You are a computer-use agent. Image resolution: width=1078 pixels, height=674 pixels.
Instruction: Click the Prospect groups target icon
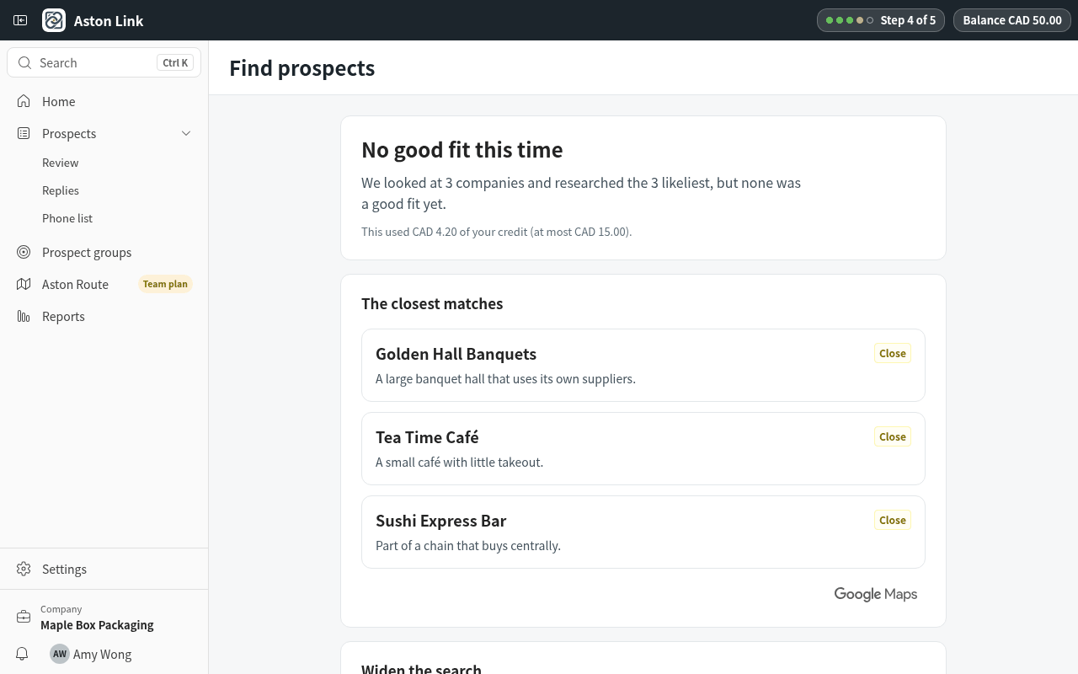pyautogui.click(x=24, y=252)
